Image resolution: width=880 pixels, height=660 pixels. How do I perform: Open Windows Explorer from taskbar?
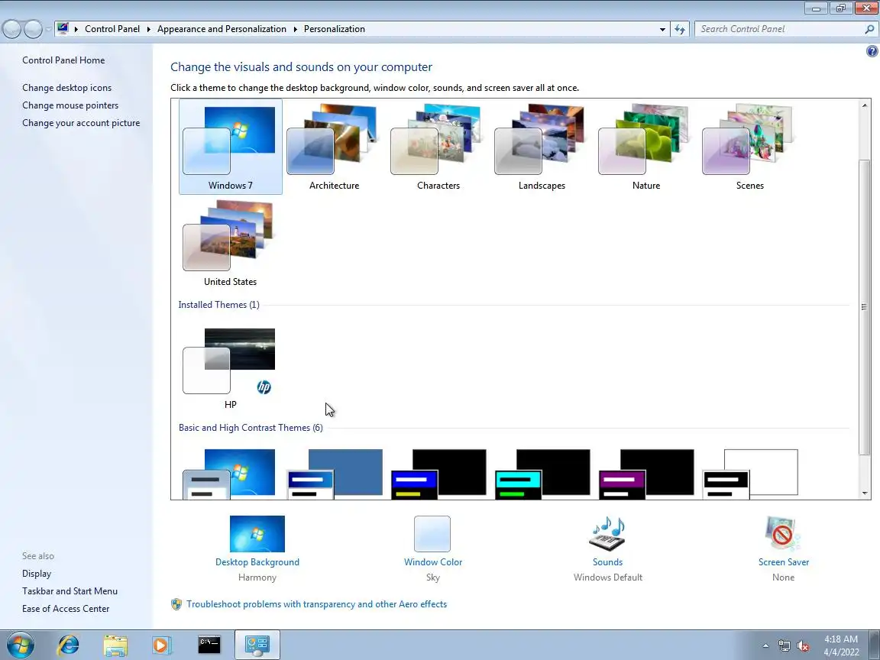[115, 645]
